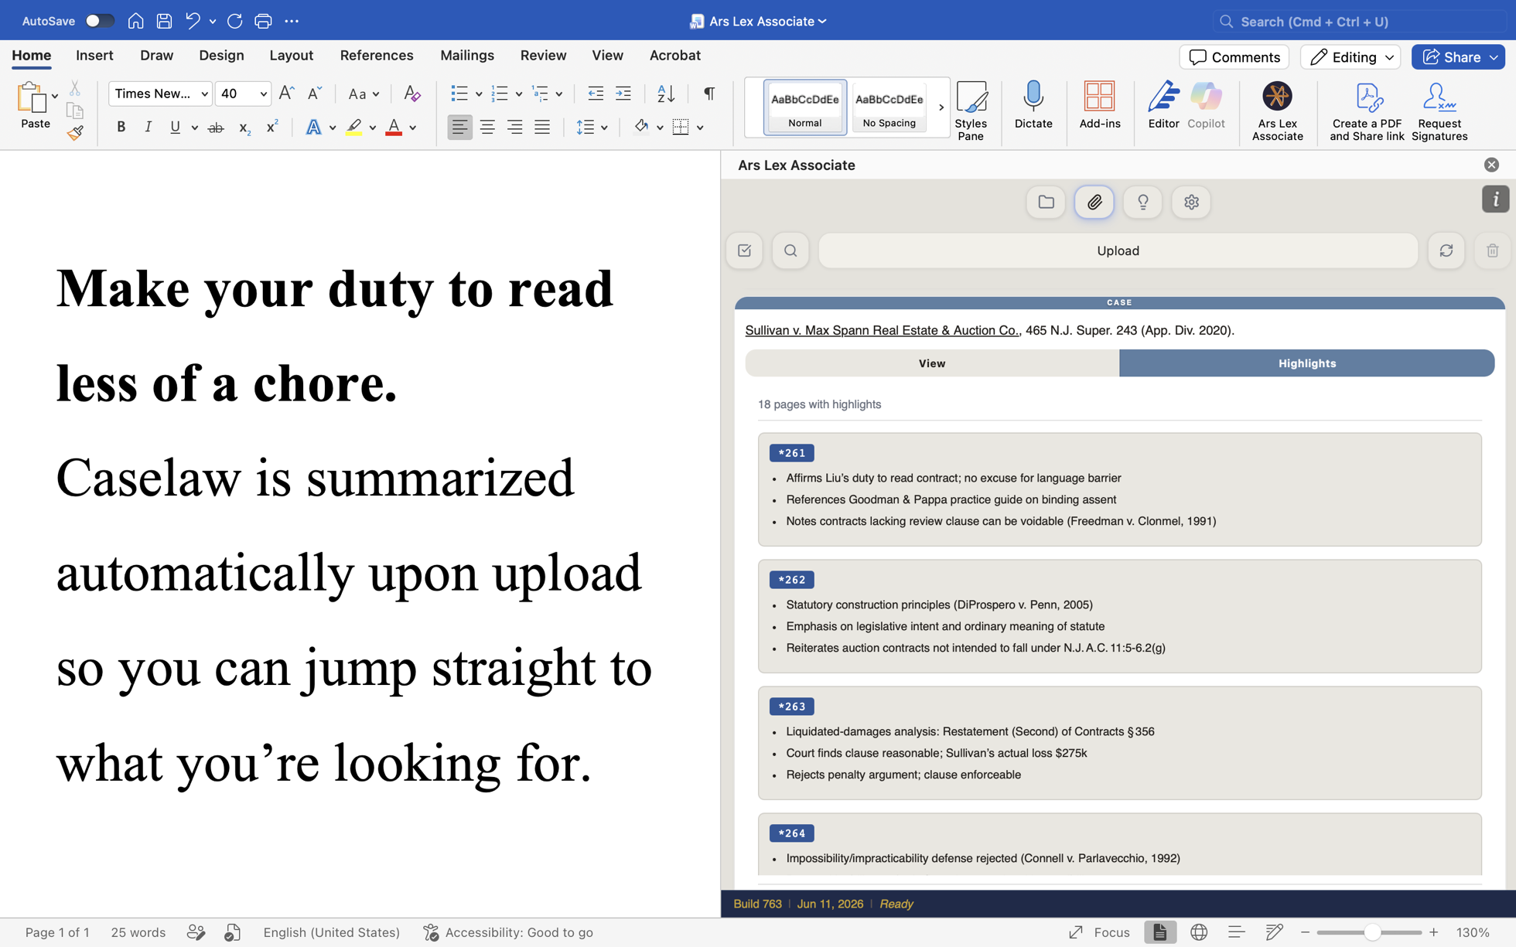Clear all formatting icon
Viewport: 1516px width, 947px height.
pos(412,94)
